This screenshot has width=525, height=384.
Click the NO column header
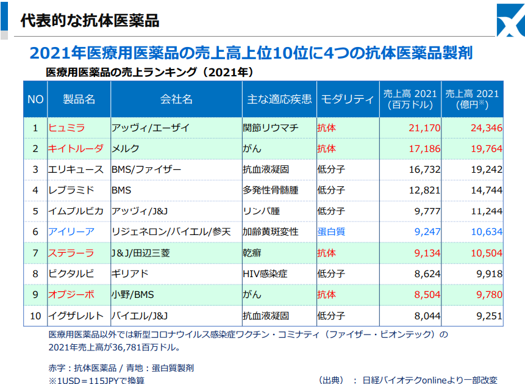click(35, 100)
